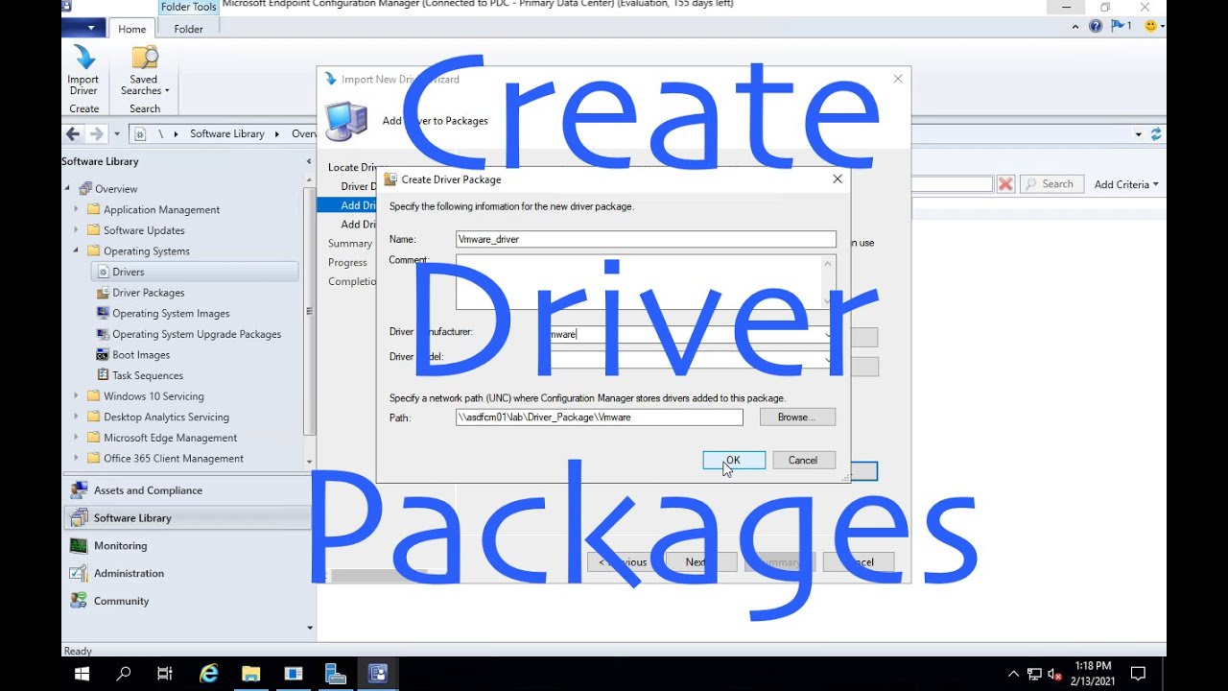Switch to the Home ribbon tab
This screenshot has width=1228, height=691.
point(132,29)
